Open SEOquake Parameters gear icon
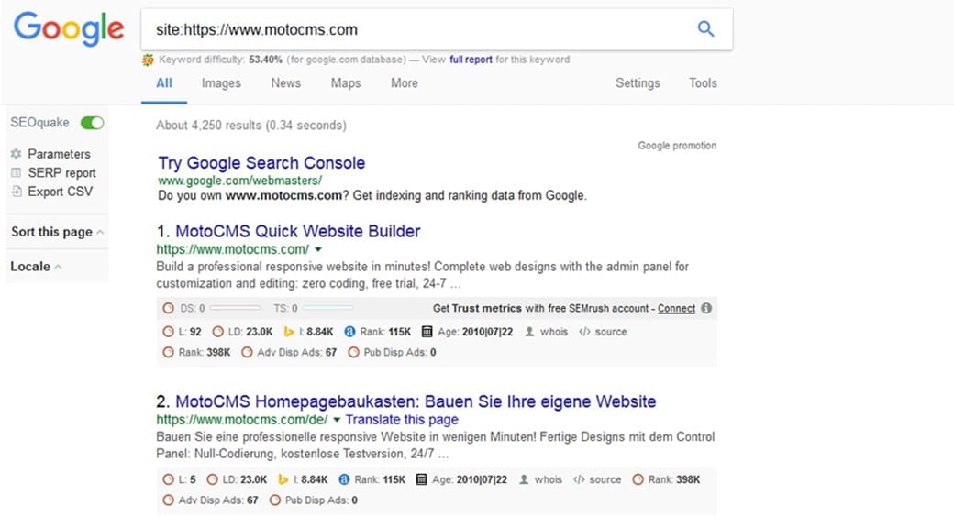The width and height of the screenshot is (954, 516). (x=16, y=154)
